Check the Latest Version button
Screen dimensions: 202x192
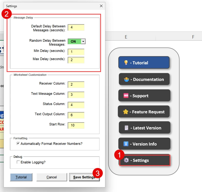pyautogui.click(x=145, y=127)
